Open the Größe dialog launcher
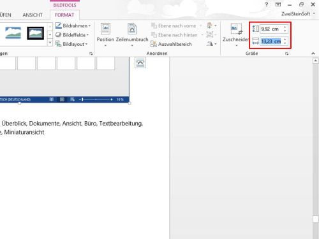Screen dimensions: 319x239 click(286, 54)
